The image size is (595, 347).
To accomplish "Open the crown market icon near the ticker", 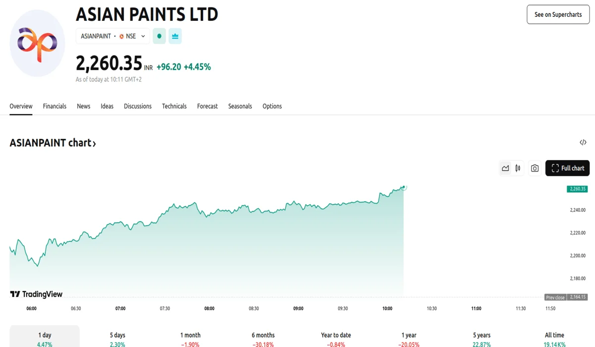I will pyautogui.click(x=175, y=36).
